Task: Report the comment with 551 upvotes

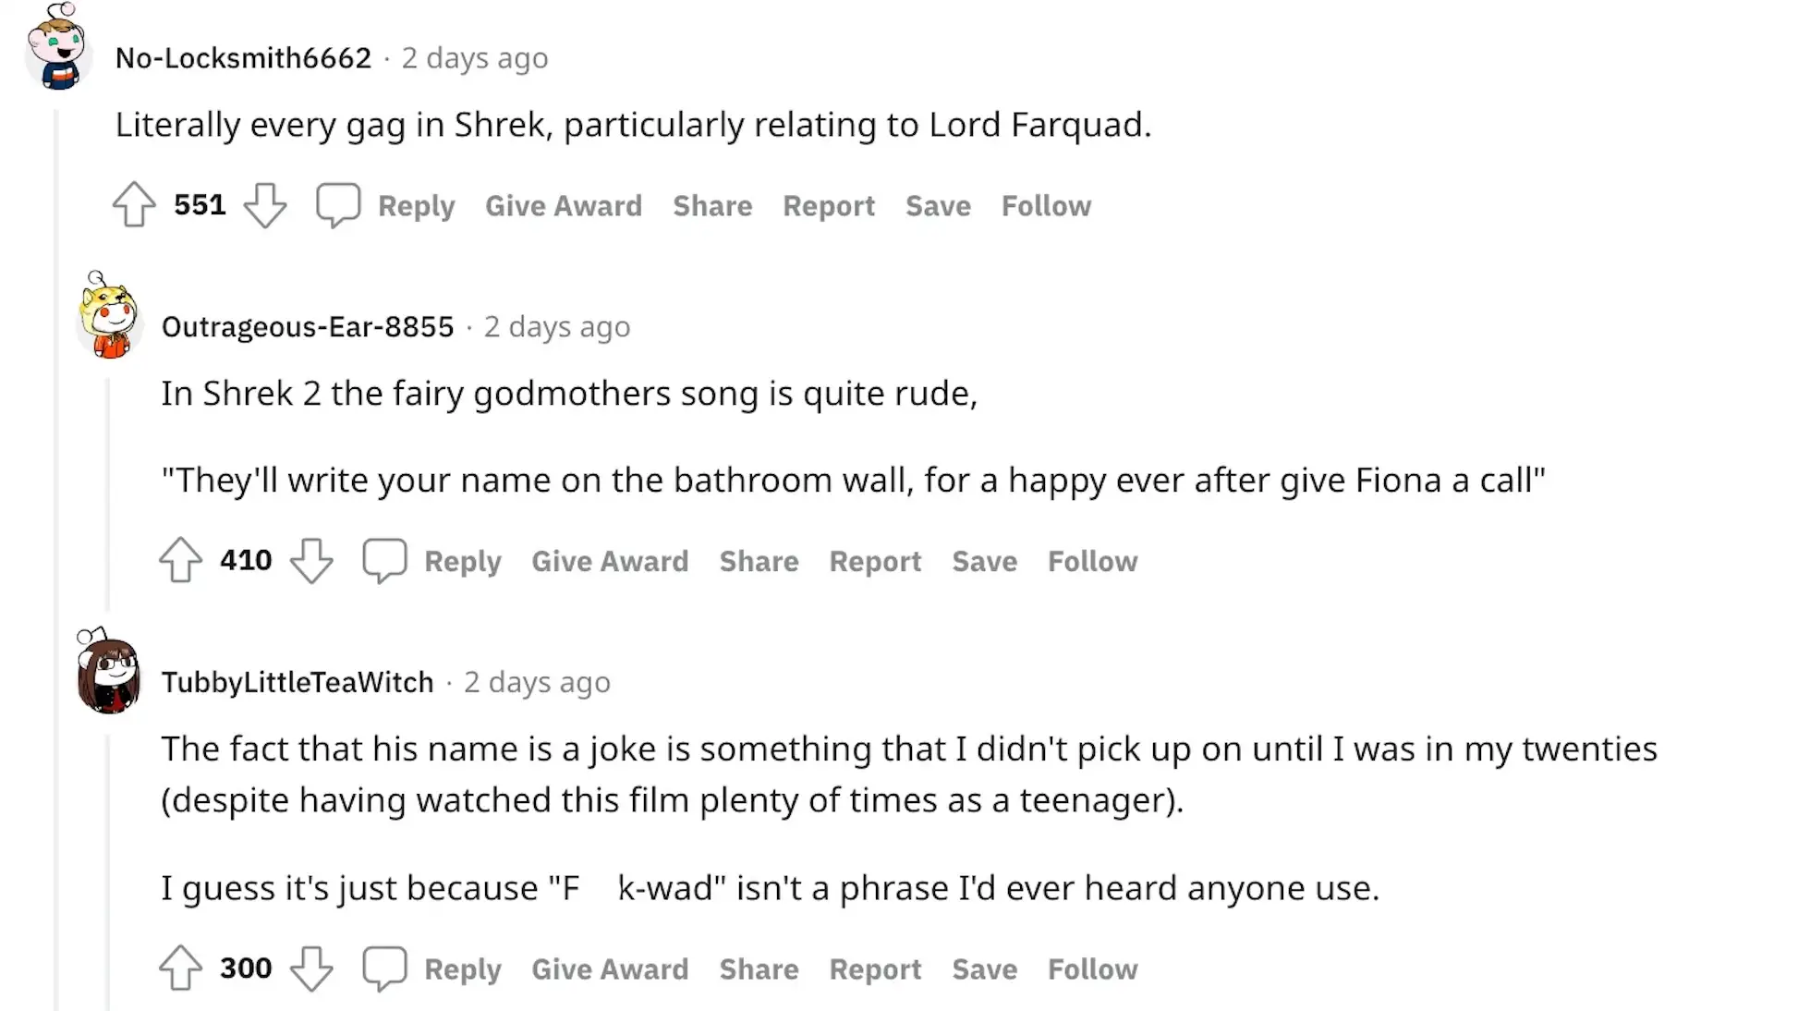Action: [x=828, y=205]
